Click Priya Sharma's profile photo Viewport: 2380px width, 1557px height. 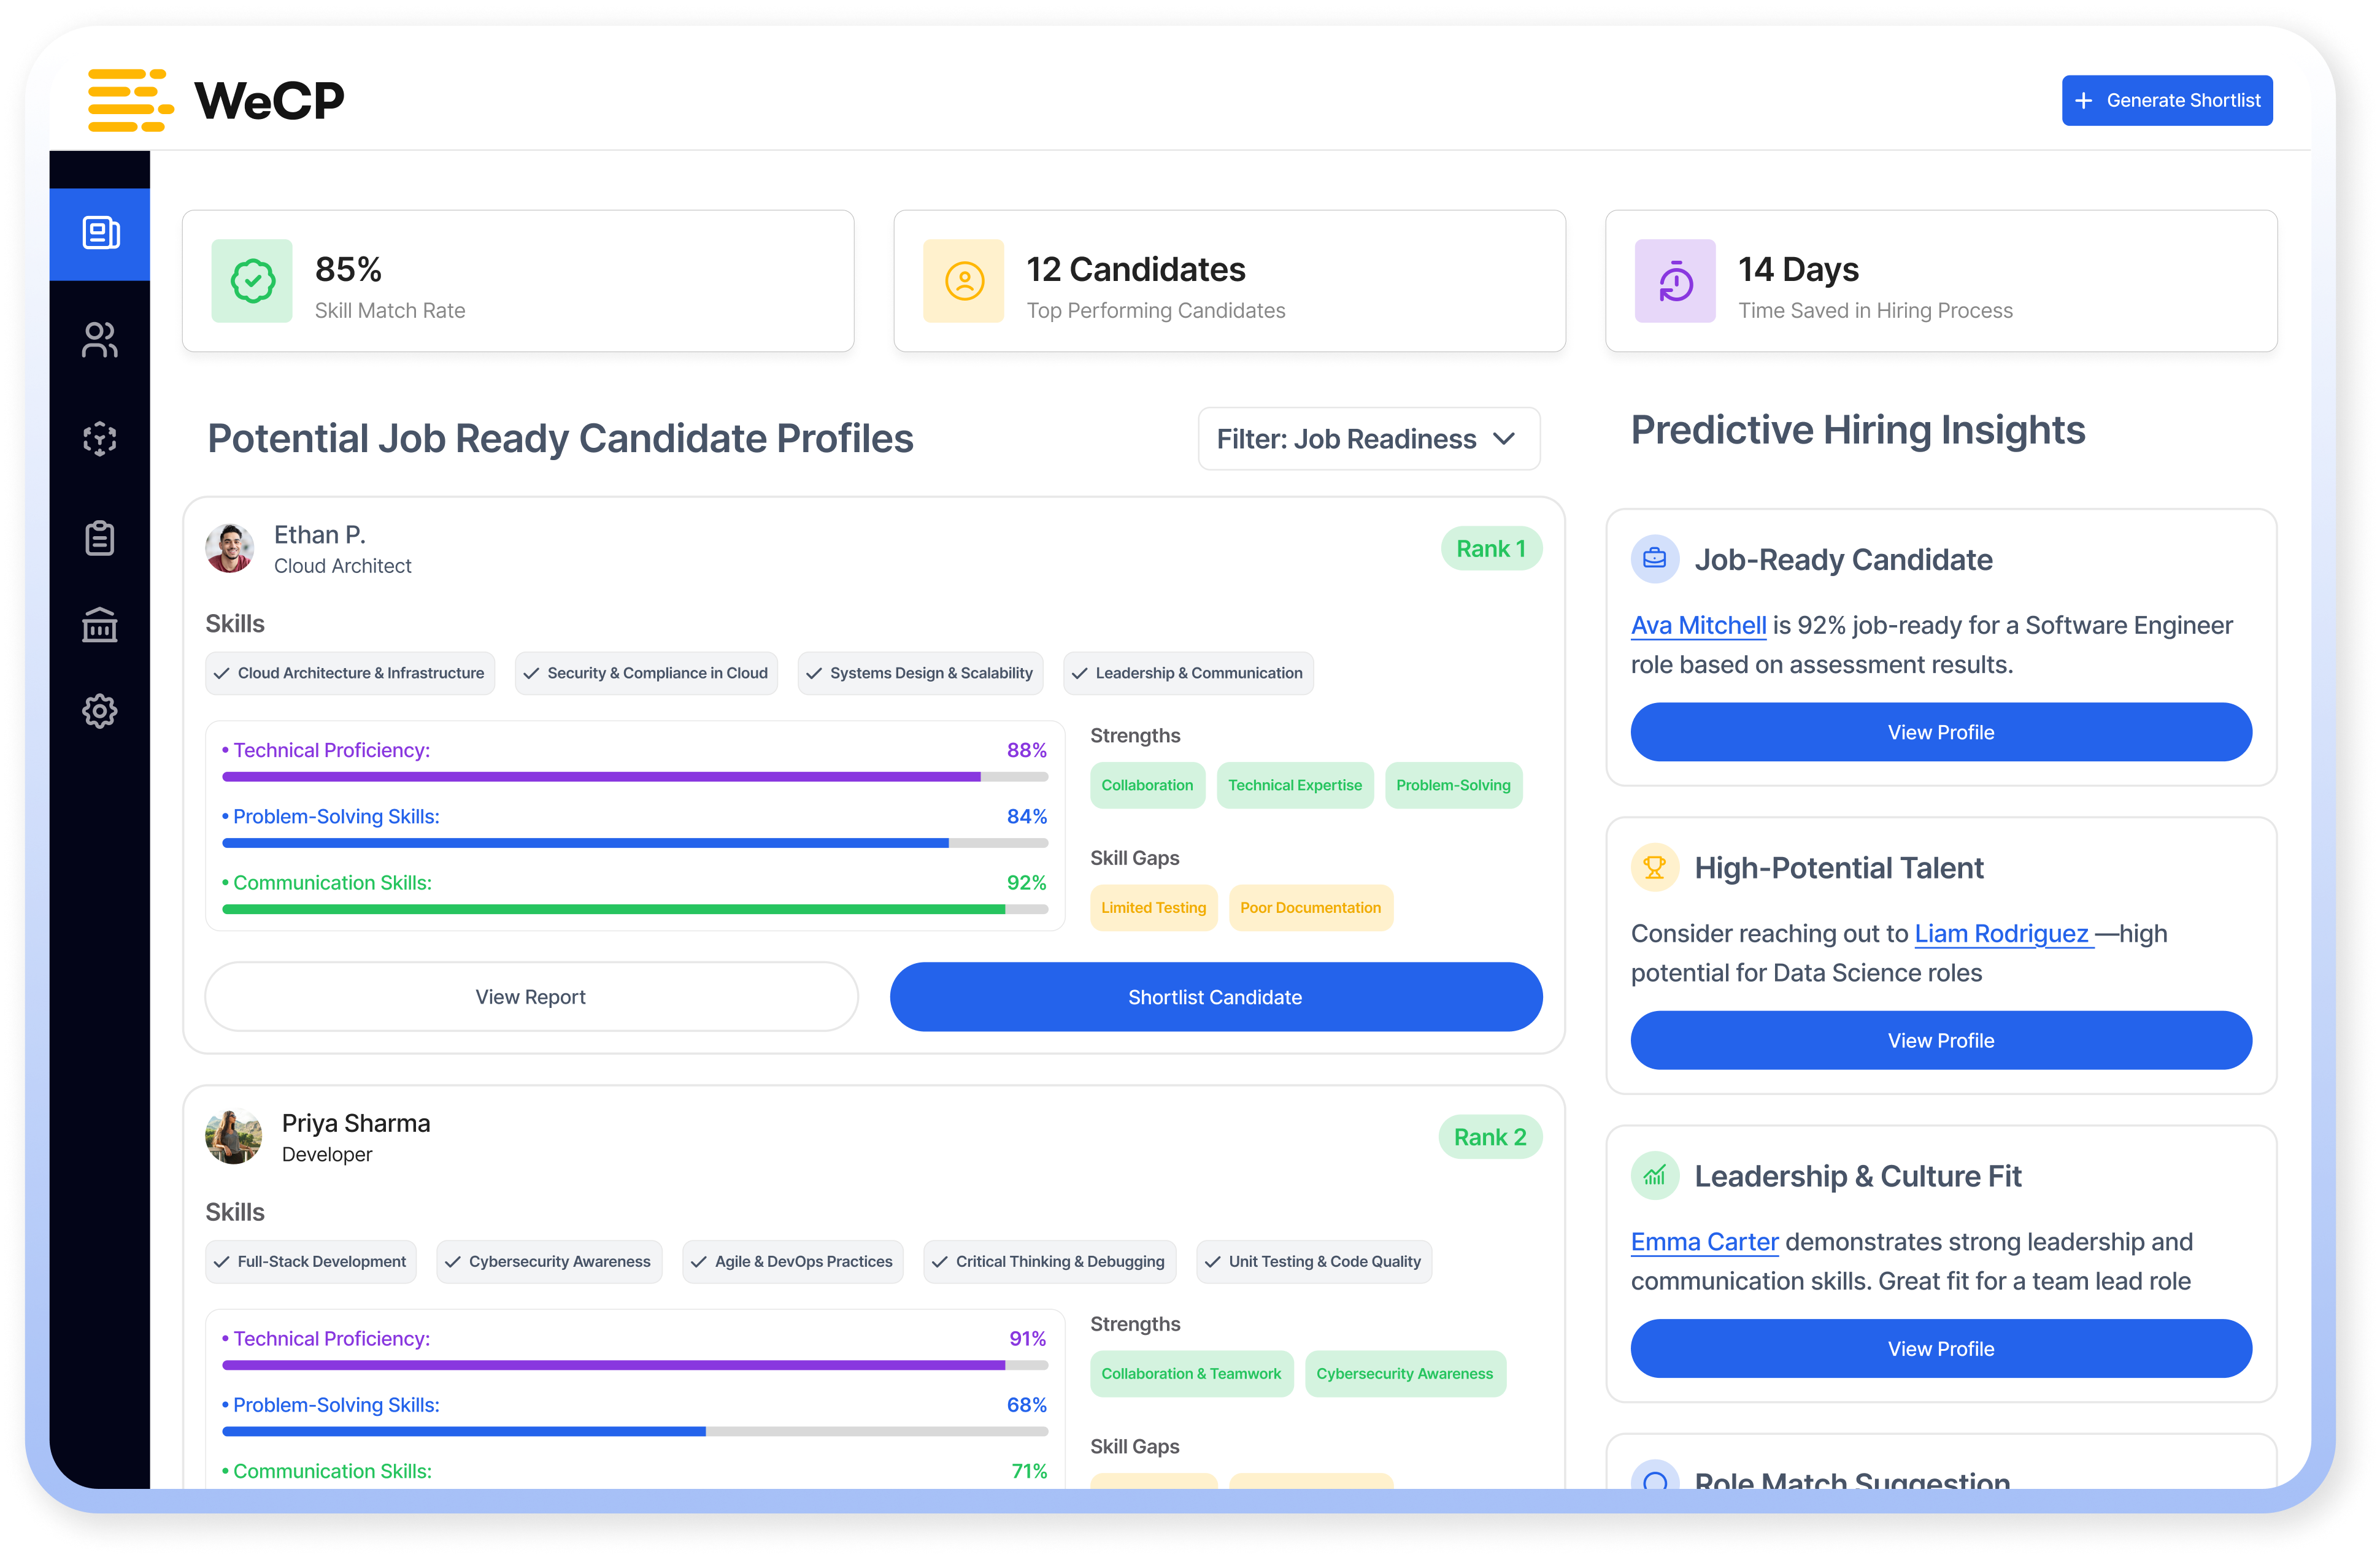pos(234,1136)
